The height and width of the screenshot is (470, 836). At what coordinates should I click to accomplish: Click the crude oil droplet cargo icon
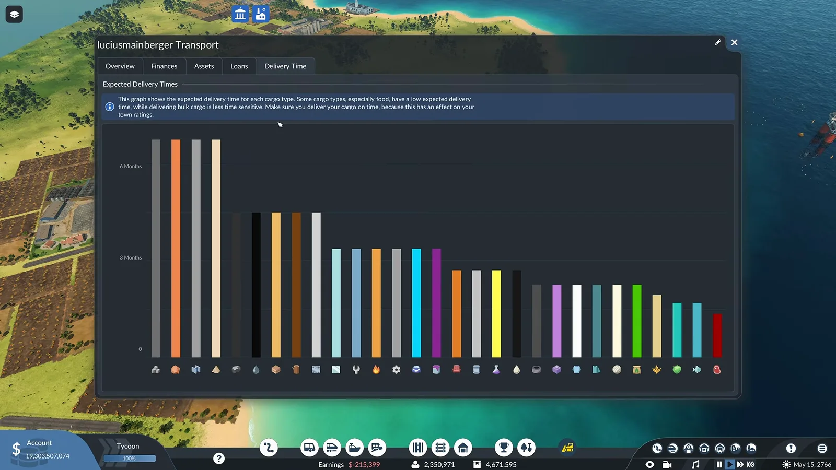pyautogui.click(x=256, y=370)
